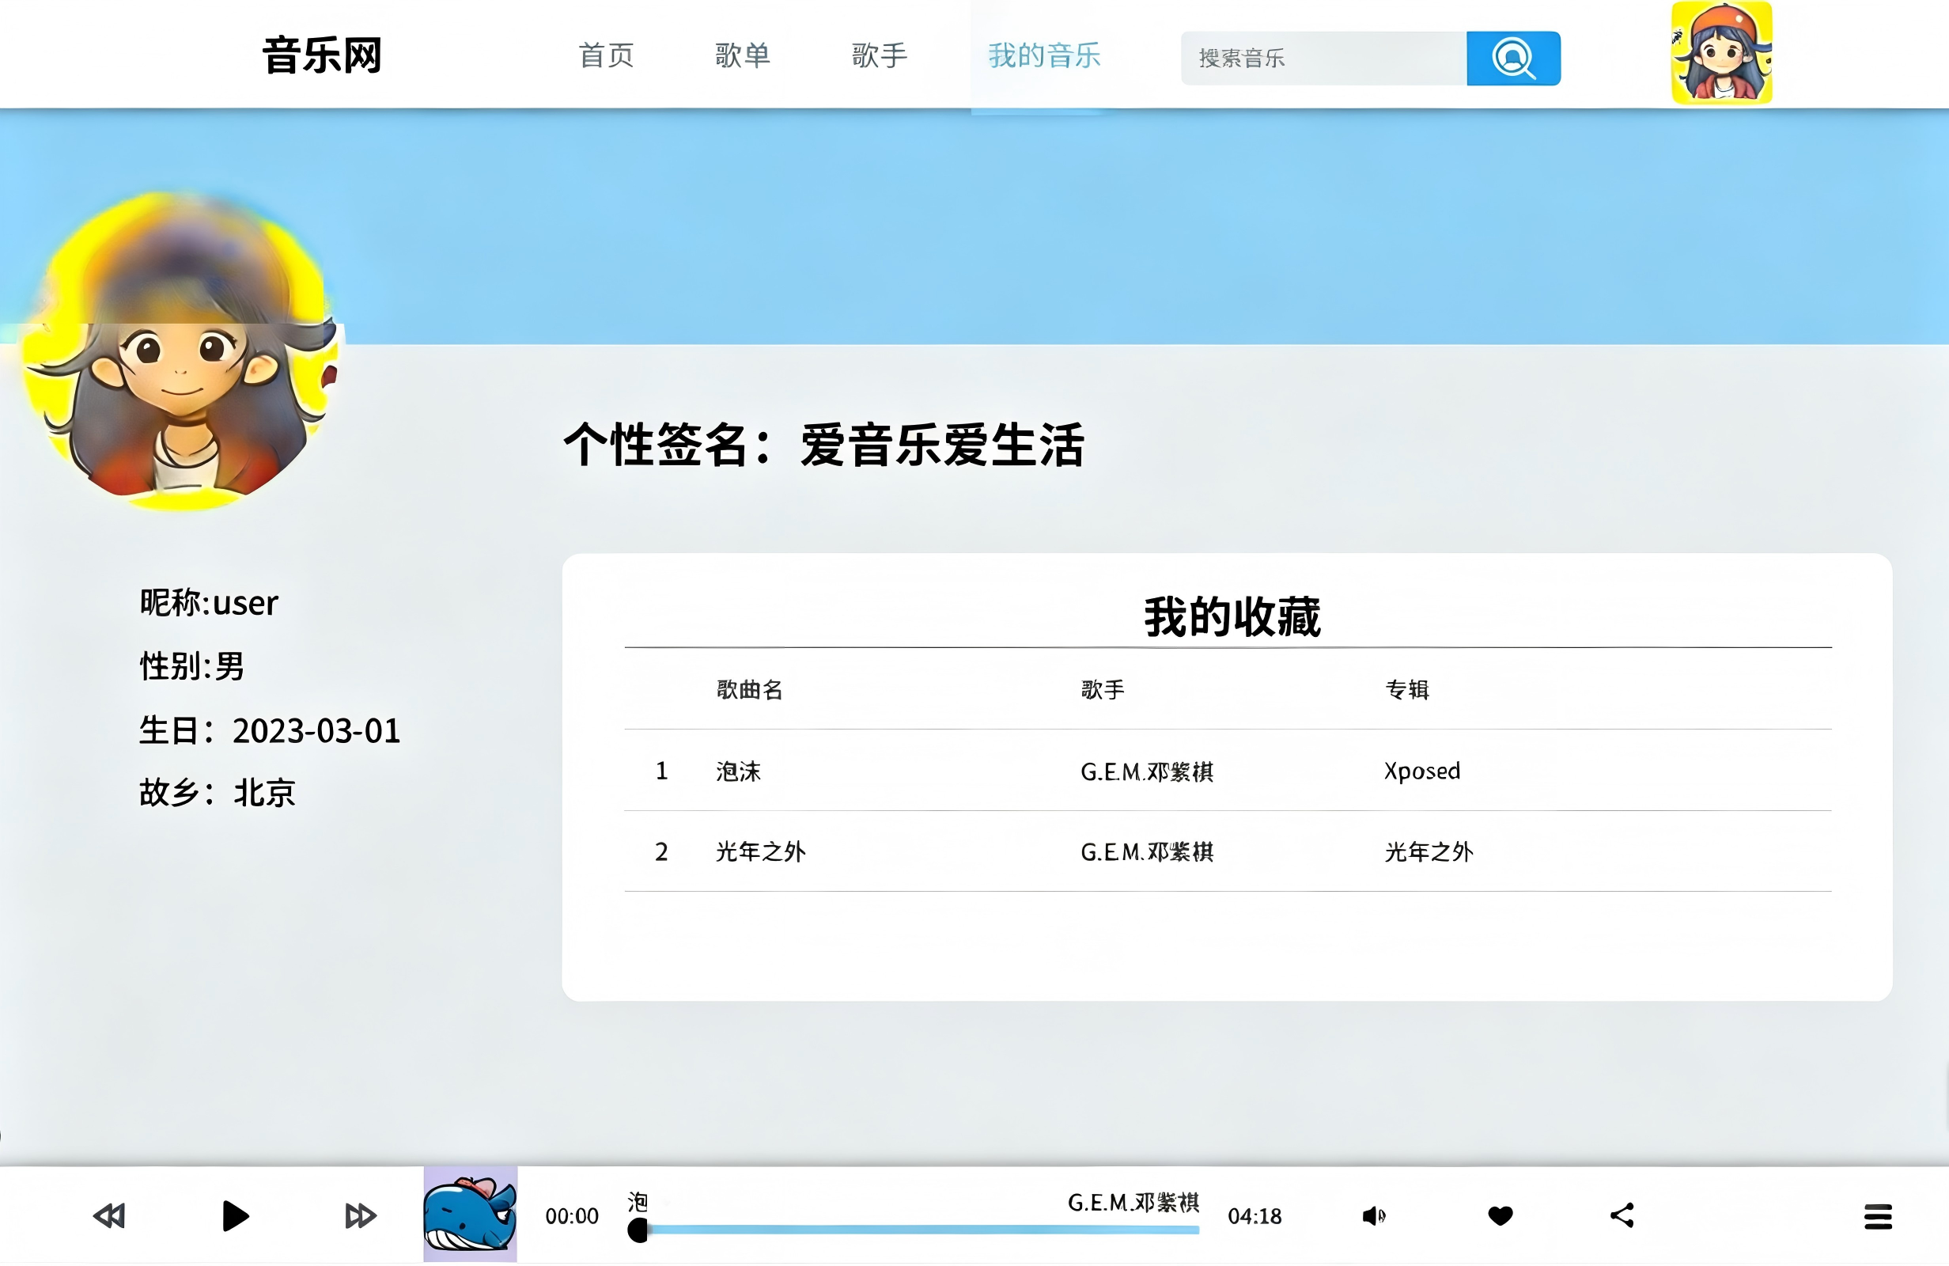Screen dimensions: 1949x1266
Task: Click the 昵称:user label
Action: tap(209, 604)
